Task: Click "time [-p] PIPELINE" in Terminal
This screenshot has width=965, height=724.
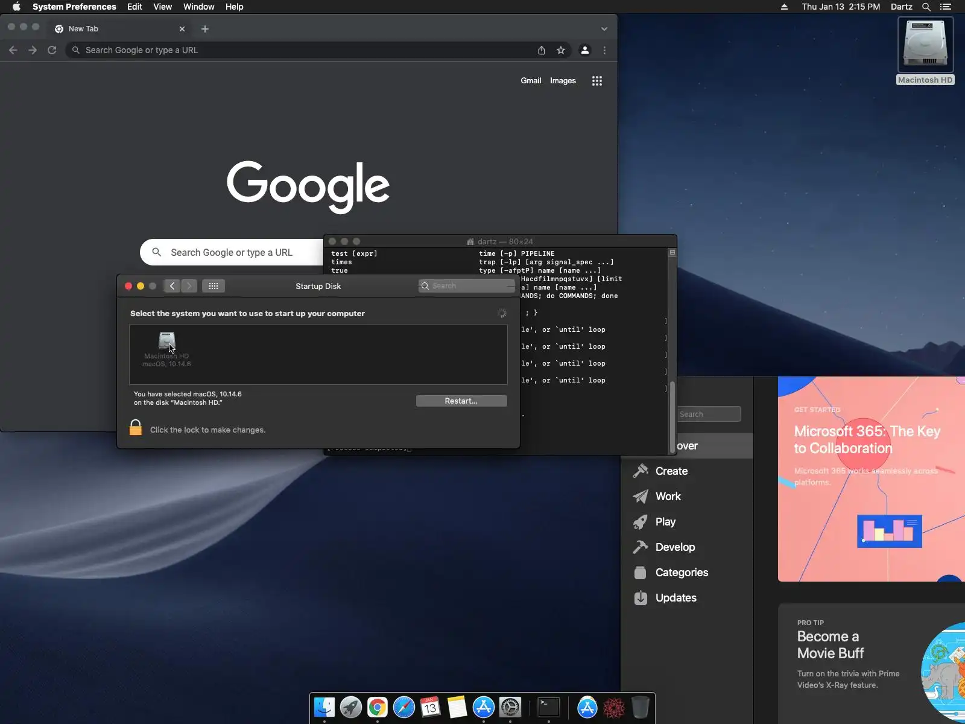Action: (517, 253)
